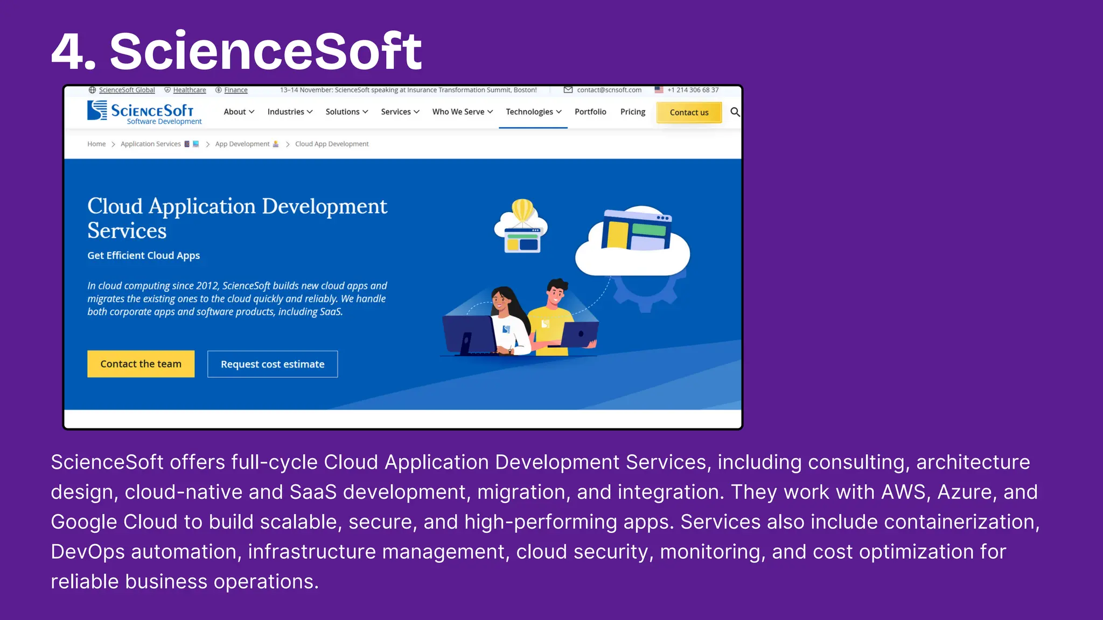Open Application Services breadcrumb
Image resolution: width=1103 pixels, height=620 pixels.
(x=151, y=144)
